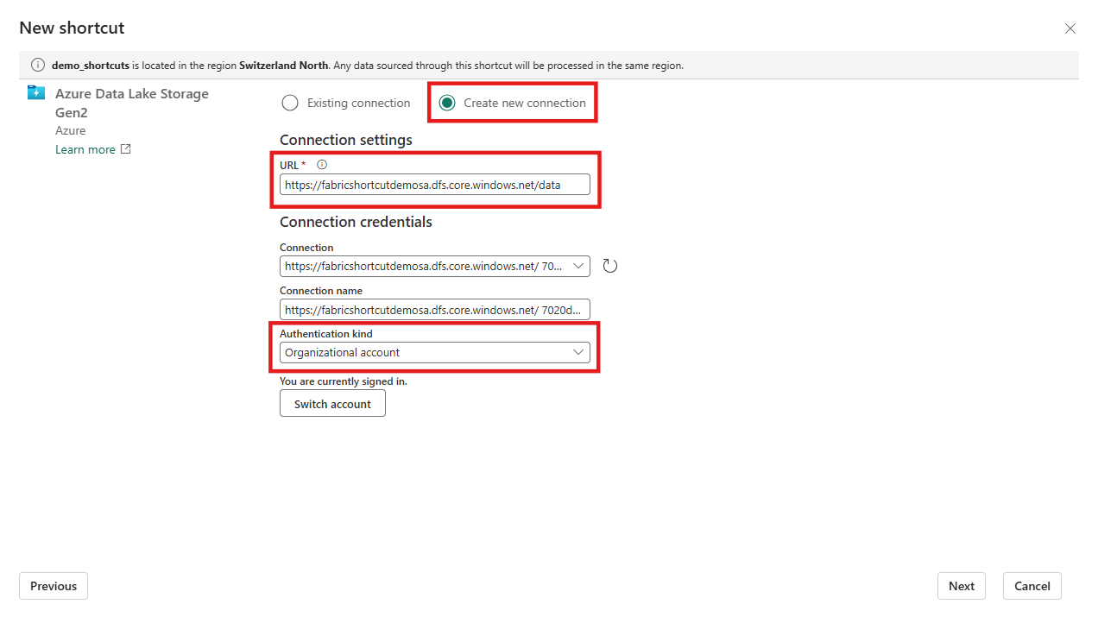The width and height of the screenshot is (1098, 617).
Task: Click the Switch account button
Action: 332,403
